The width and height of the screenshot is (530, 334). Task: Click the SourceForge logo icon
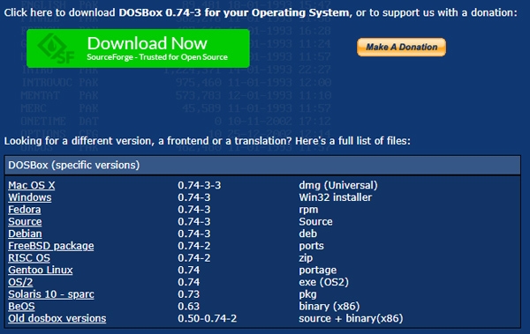(x=56, y=48)
